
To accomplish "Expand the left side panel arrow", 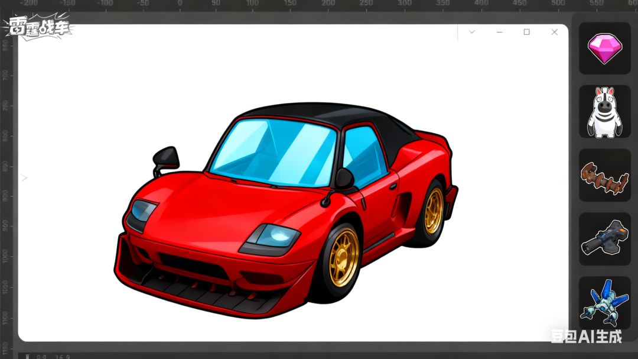I will pyautogui.click(x=24, y=177).
